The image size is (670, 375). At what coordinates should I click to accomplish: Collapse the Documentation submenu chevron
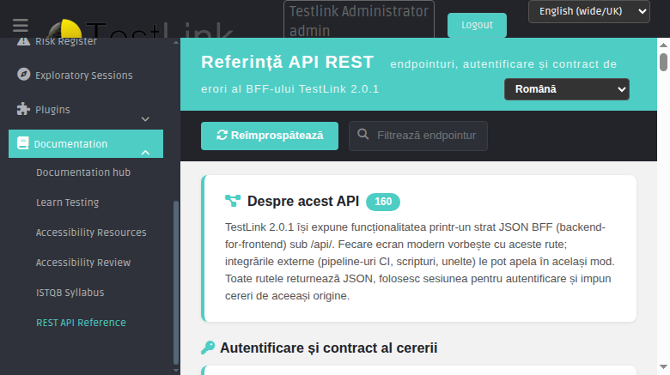click(x=145, y=153)
